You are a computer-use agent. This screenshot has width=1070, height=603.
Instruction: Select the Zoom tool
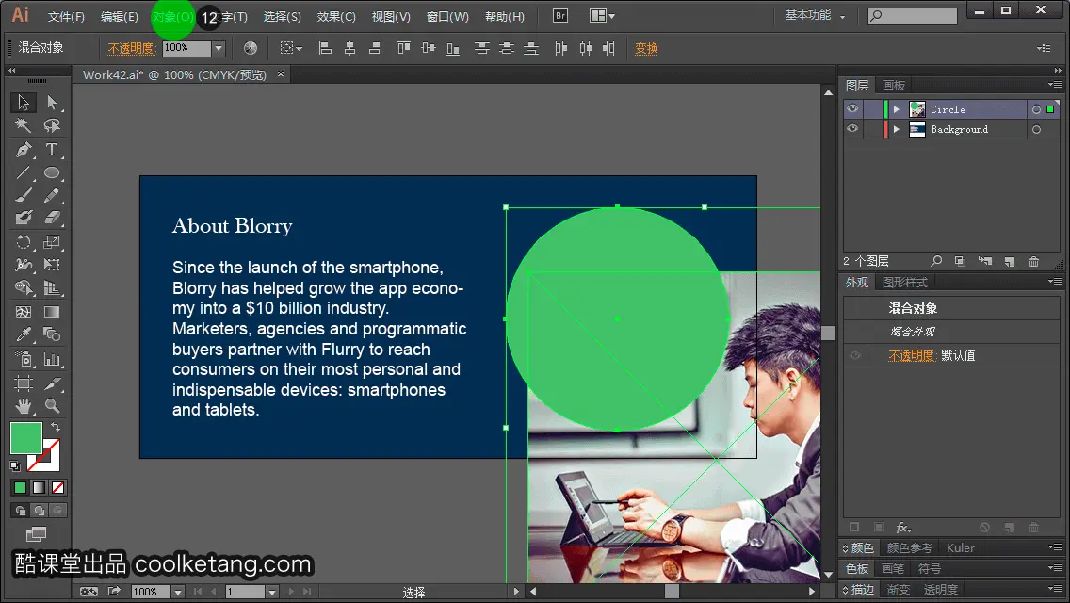52,406
